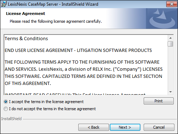The width and height of the screenshot is (178, 134).
Task: Click the license text scroll down arrow
Action: (170, 92)
